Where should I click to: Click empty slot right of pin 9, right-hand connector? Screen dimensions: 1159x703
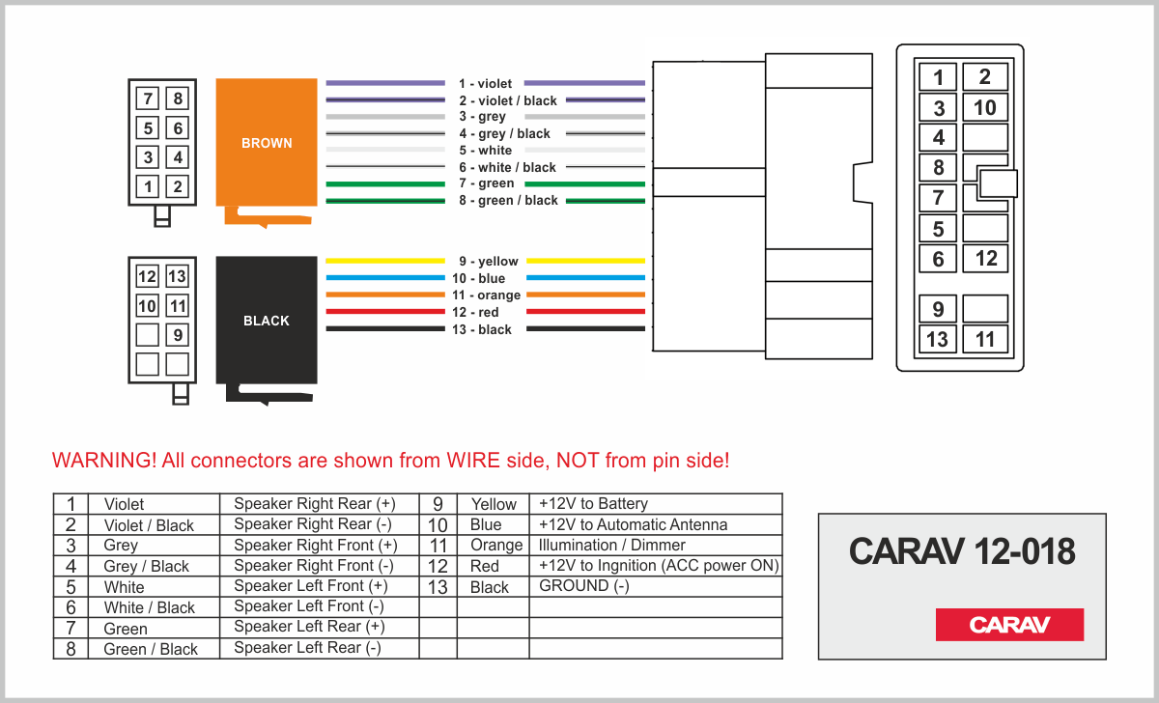click(x=985, y=309)
